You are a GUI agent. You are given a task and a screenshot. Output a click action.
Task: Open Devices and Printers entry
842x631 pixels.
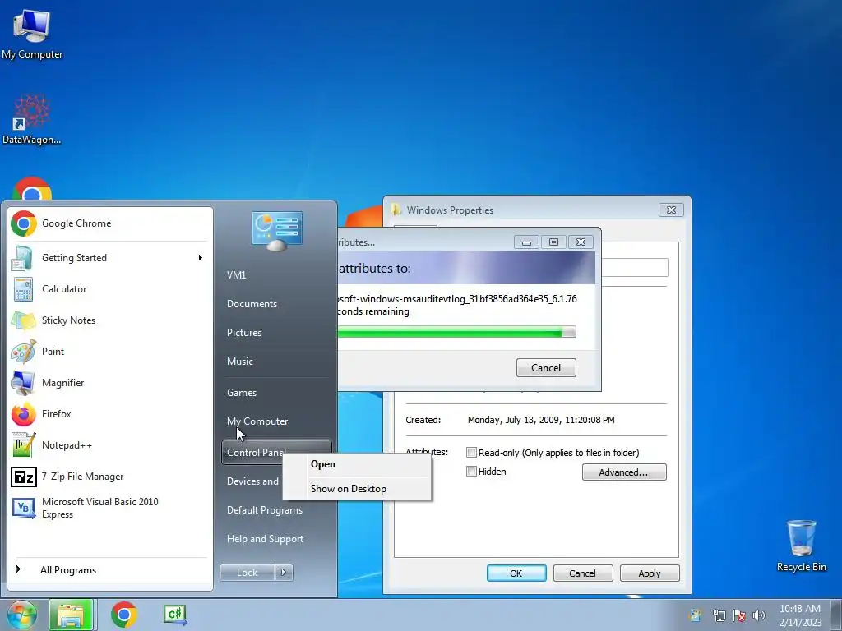[x=252, y=481]
